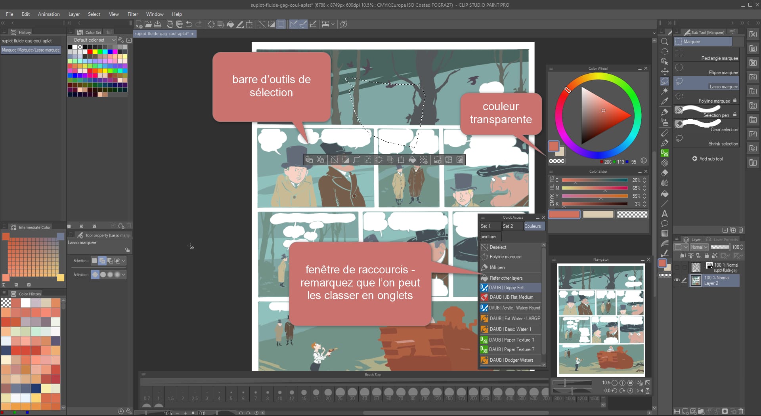Click Zoom in on the Navigator
This screenshot has height=416, width=761.
coord(622,383)
